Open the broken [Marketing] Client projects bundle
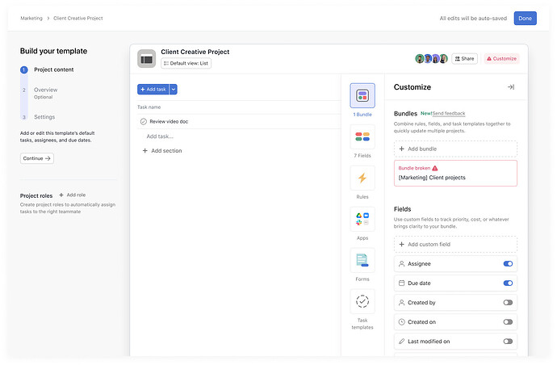The width and height of the screenshot is (557, 365). click(x=455, y=174)
